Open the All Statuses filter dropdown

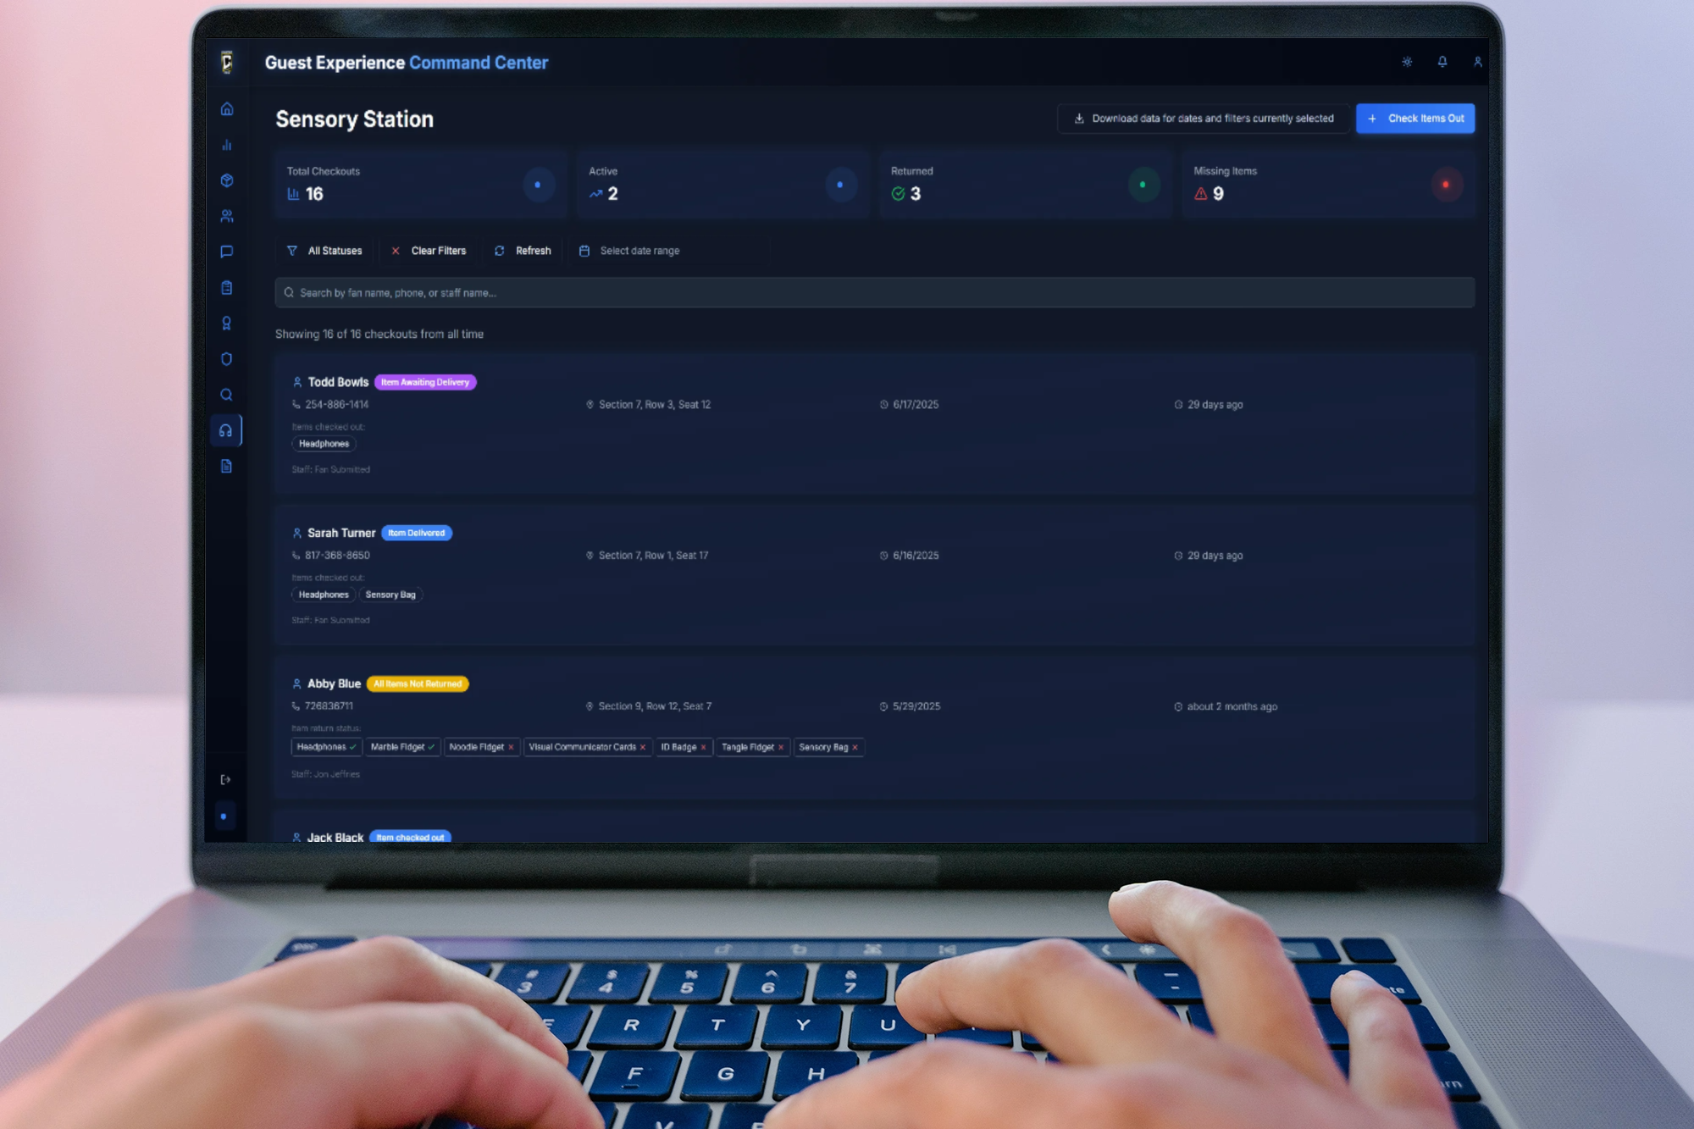point(324,251)
